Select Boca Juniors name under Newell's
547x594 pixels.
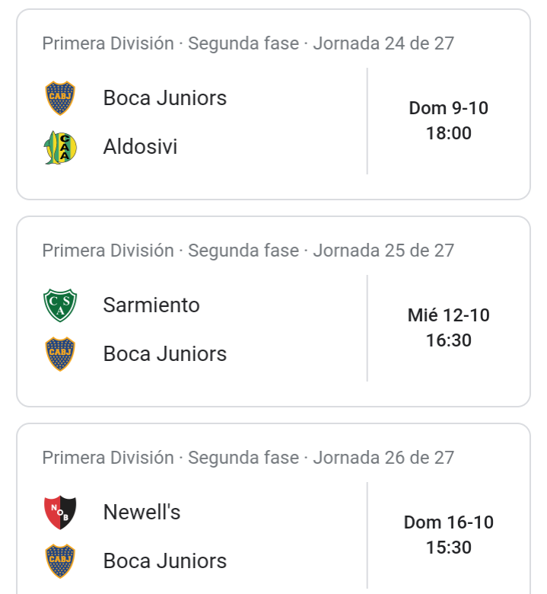[x=165, y=561]
